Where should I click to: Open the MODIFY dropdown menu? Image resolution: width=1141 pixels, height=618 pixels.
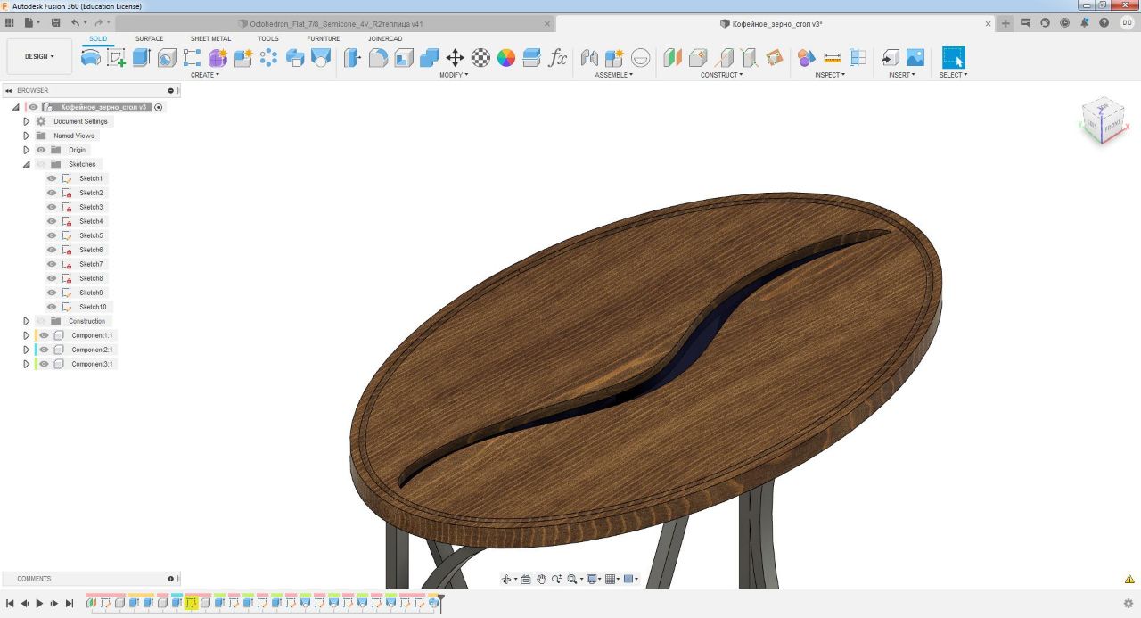coord(454,75)
